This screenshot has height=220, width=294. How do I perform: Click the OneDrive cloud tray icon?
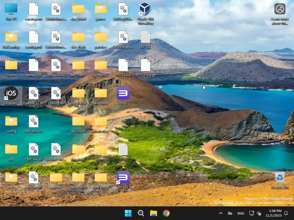[230, 213]
